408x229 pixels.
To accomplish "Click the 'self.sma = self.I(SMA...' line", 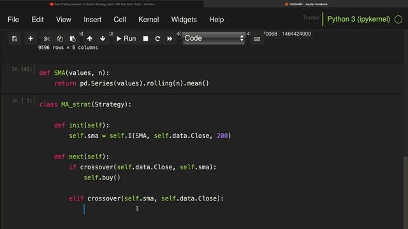I will click(x=150, y=135).
